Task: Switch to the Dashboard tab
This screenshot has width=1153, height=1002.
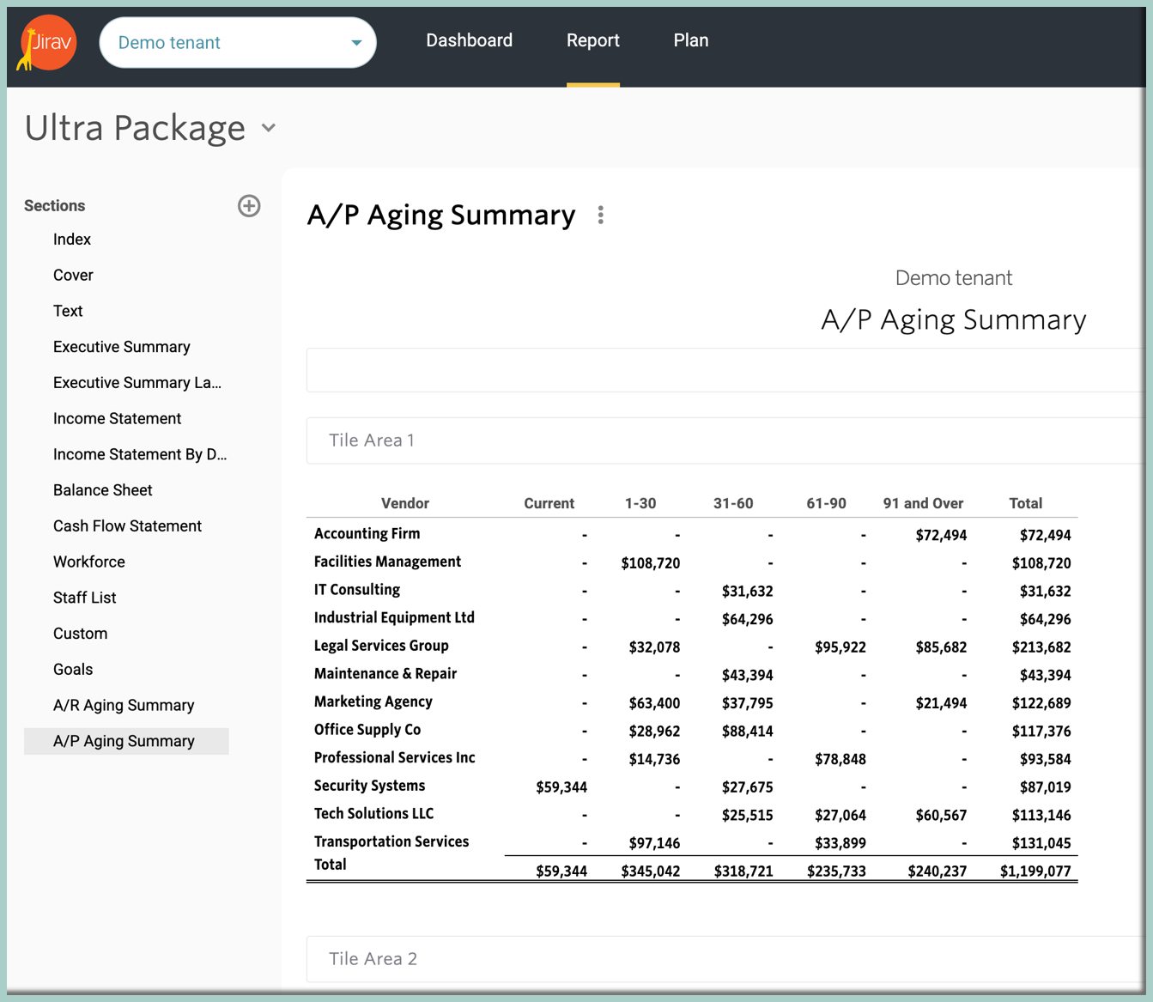Action: (x=469, y=40)
